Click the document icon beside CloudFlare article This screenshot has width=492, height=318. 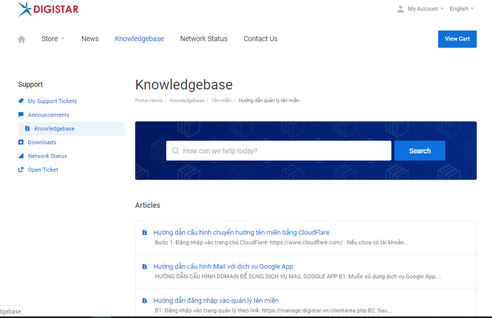pos(144,233)
